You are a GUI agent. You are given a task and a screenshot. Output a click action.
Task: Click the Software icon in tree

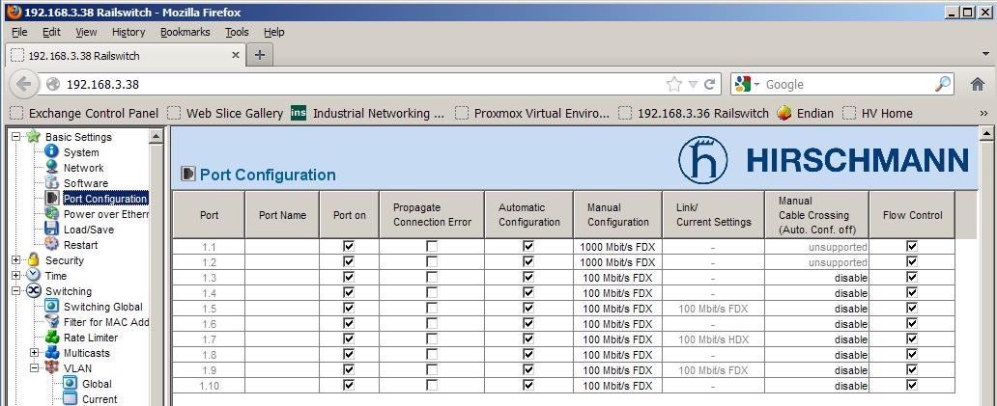click(x=52, y=183)
